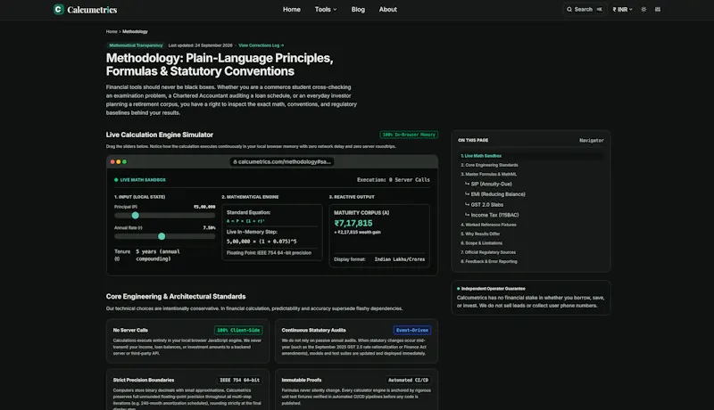
Task: Jump to 7. Official Regulatory Sources
Action: pyautogui.click(x=488, y=252)
